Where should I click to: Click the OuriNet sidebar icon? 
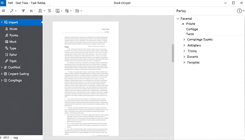(x=5, y=67)
